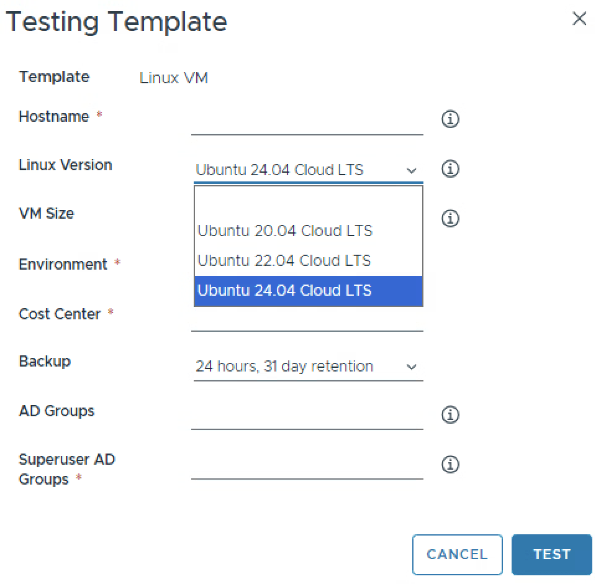Click into the AD Groups input
601x584 pixels.
click(x=307, y=417)
